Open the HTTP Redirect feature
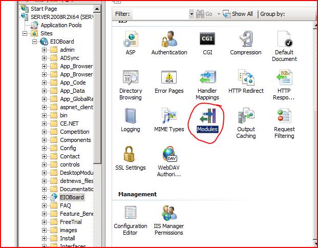 246,82
